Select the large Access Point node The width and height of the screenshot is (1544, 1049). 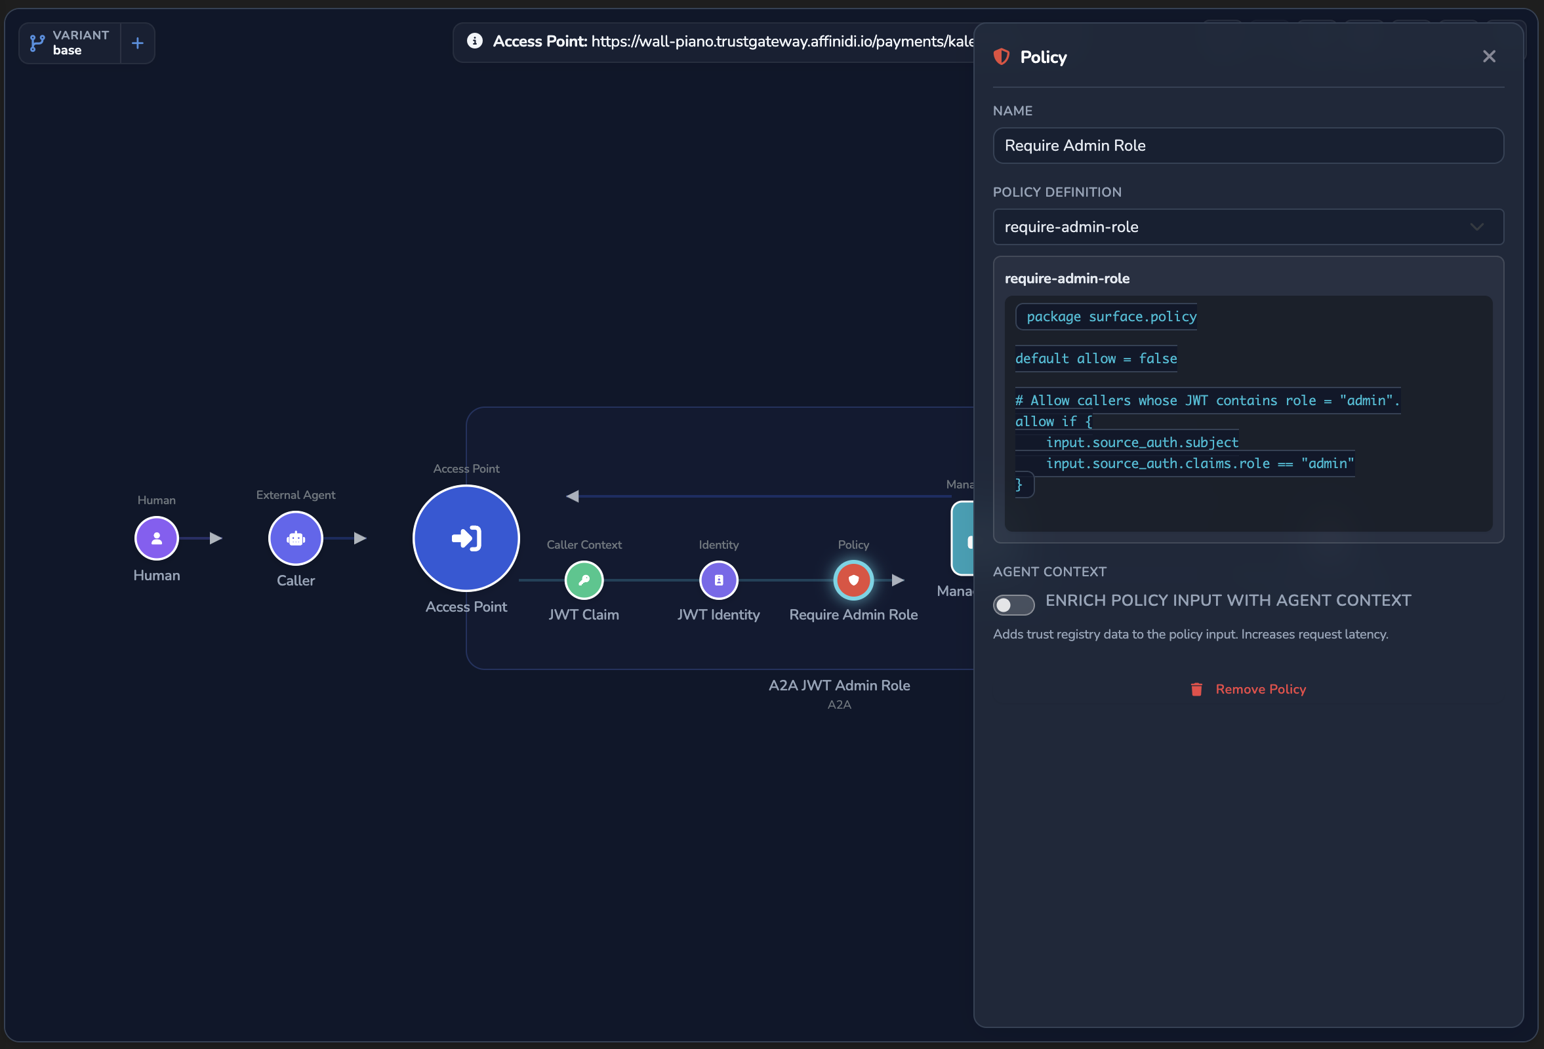(466, 538)
